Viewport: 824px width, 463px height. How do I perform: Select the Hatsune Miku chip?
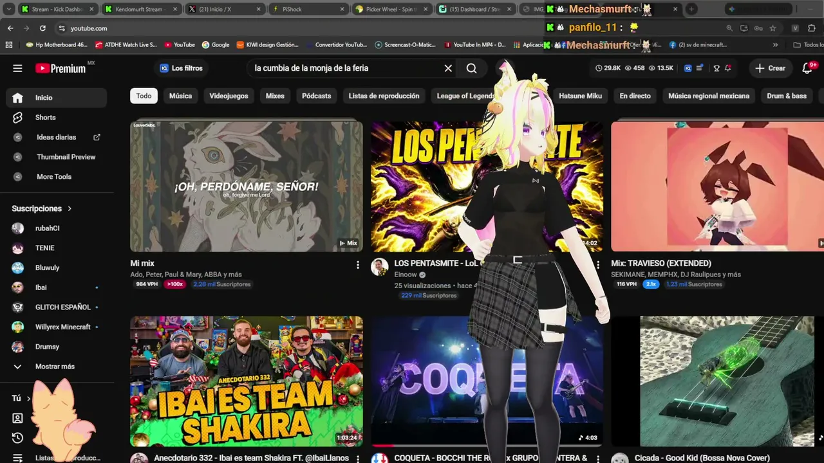click(x=580, y=96)
